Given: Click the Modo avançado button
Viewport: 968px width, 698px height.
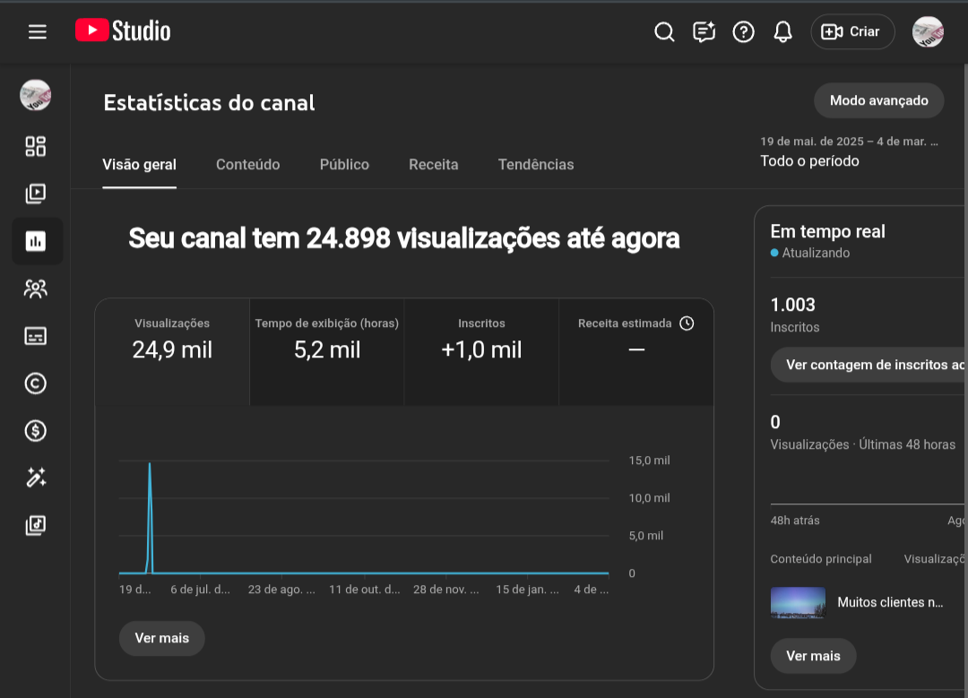Looking at the screenshot, I should pos(878,100).
